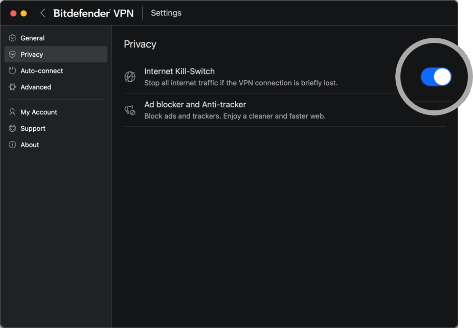473x328 pixels.
Task: Open My Account page
Action: tap(56, 112)
